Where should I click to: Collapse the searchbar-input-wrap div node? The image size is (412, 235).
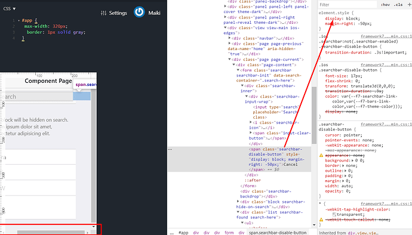247,97
